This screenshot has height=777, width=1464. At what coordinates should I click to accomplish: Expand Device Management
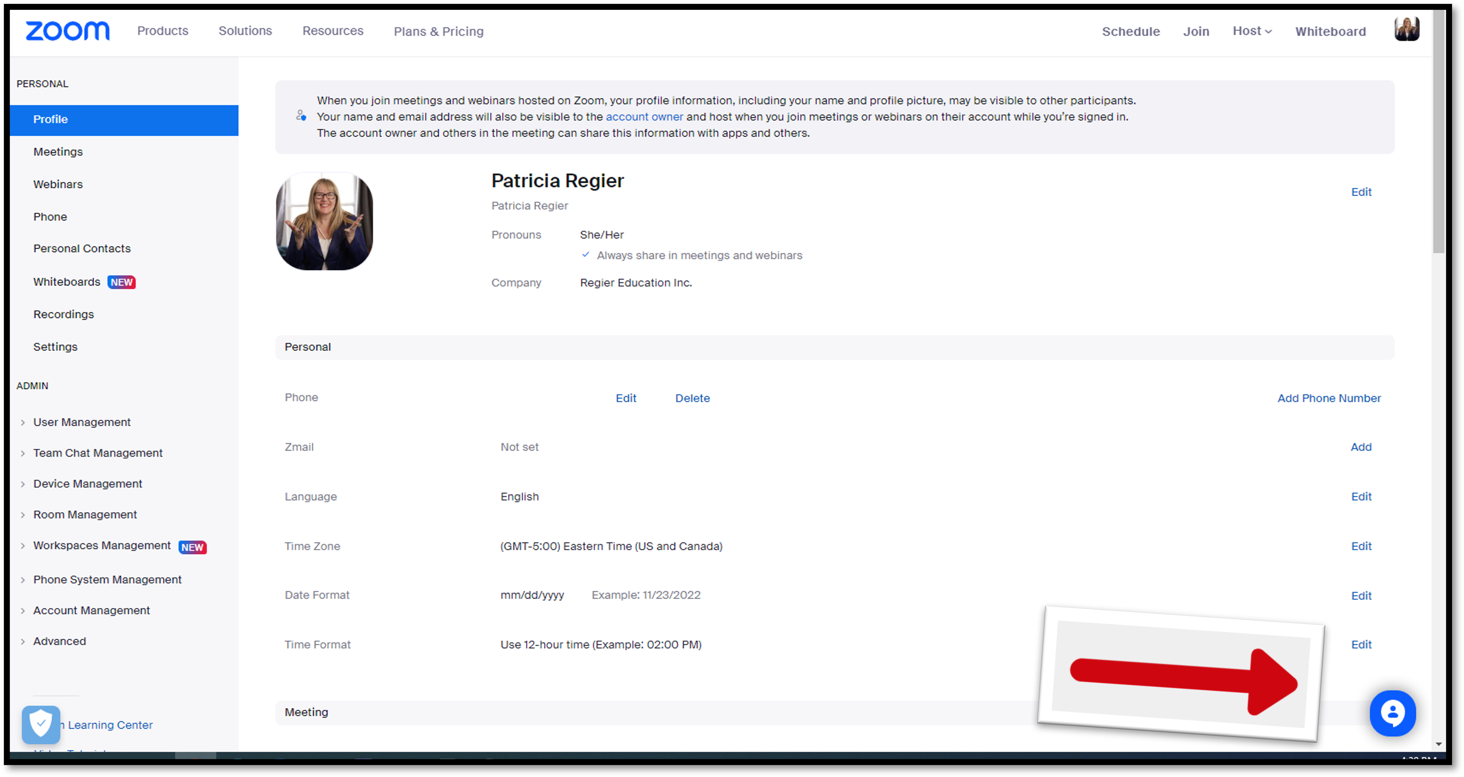pyautogui.click(x=23, y=484)
